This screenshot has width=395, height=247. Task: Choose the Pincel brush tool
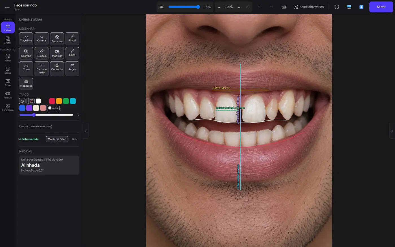(x=72, y=39)
